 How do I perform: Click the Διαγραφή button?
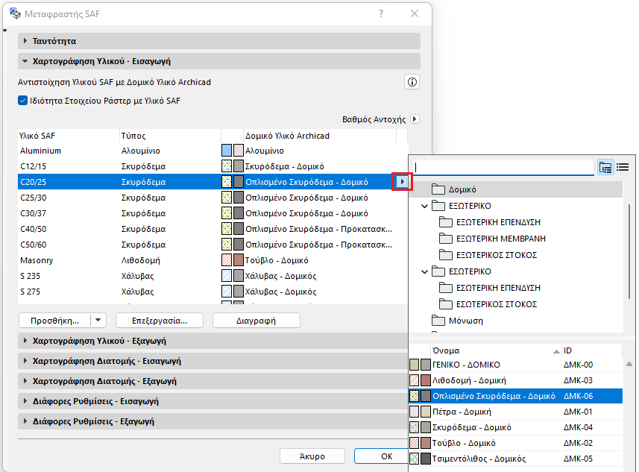tap(256, 321)
